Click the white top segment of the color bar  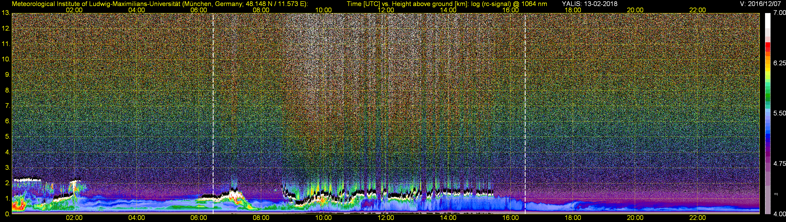click(x=768, y=21)
